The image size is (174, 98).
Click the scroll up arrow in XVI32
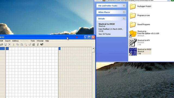click(93, 48)
